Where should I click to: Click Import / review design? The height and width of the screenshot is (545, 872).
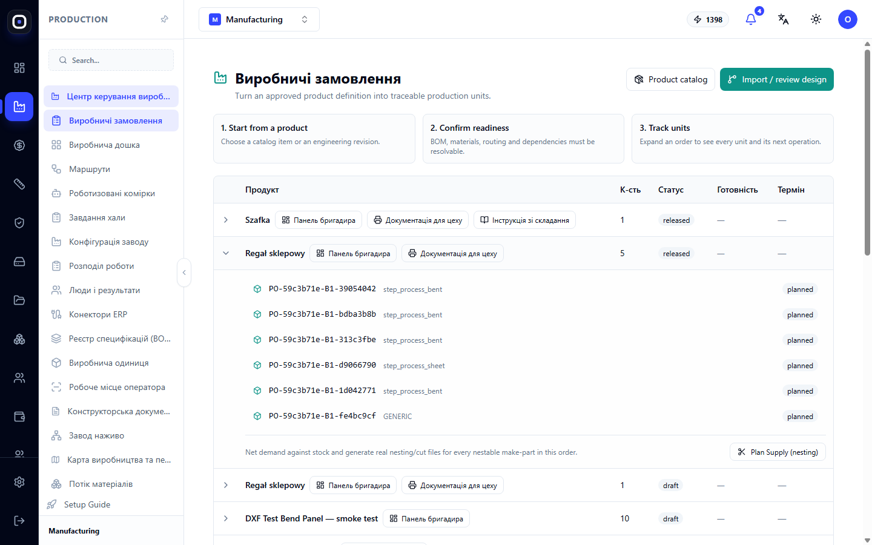point(777,79)
